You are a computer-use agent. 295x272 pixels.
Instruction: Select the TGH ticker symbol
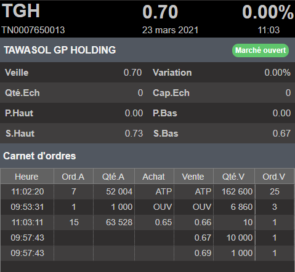tap(21, 11)
